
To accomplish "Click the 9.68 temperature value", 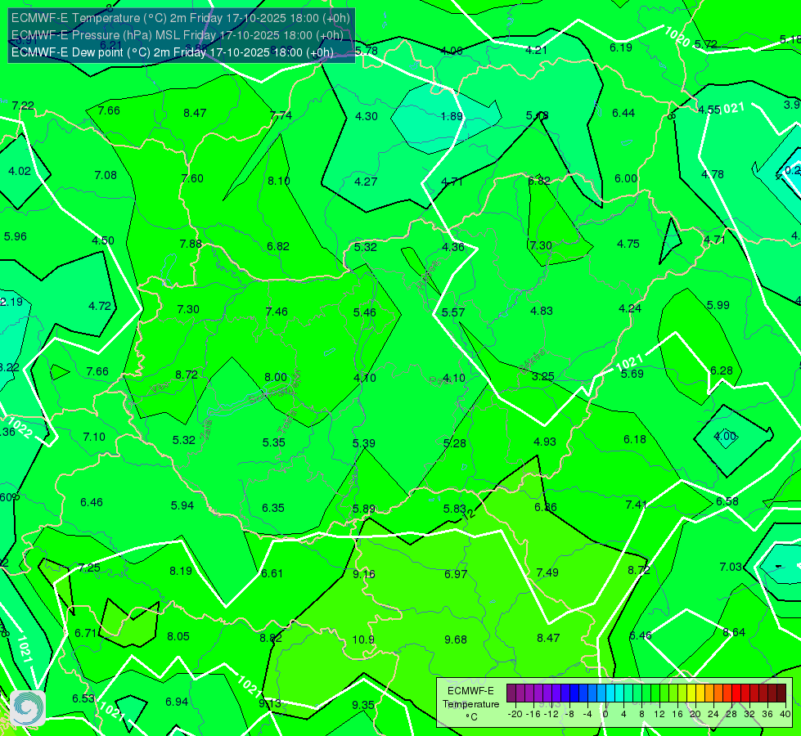I will (x=455, y=640).
